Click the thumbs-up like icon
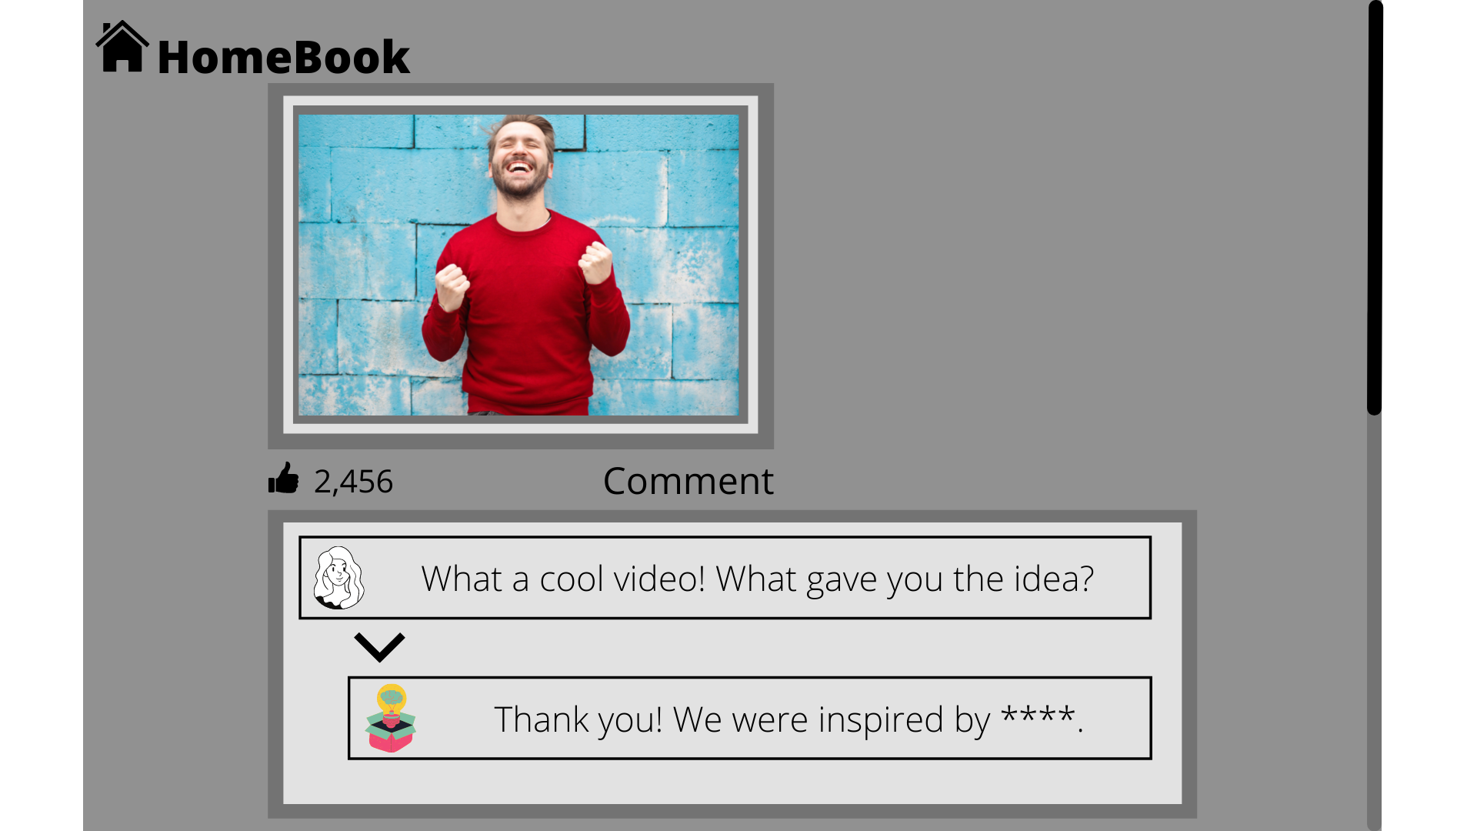The image size is (1477, 831). point(284,478)
